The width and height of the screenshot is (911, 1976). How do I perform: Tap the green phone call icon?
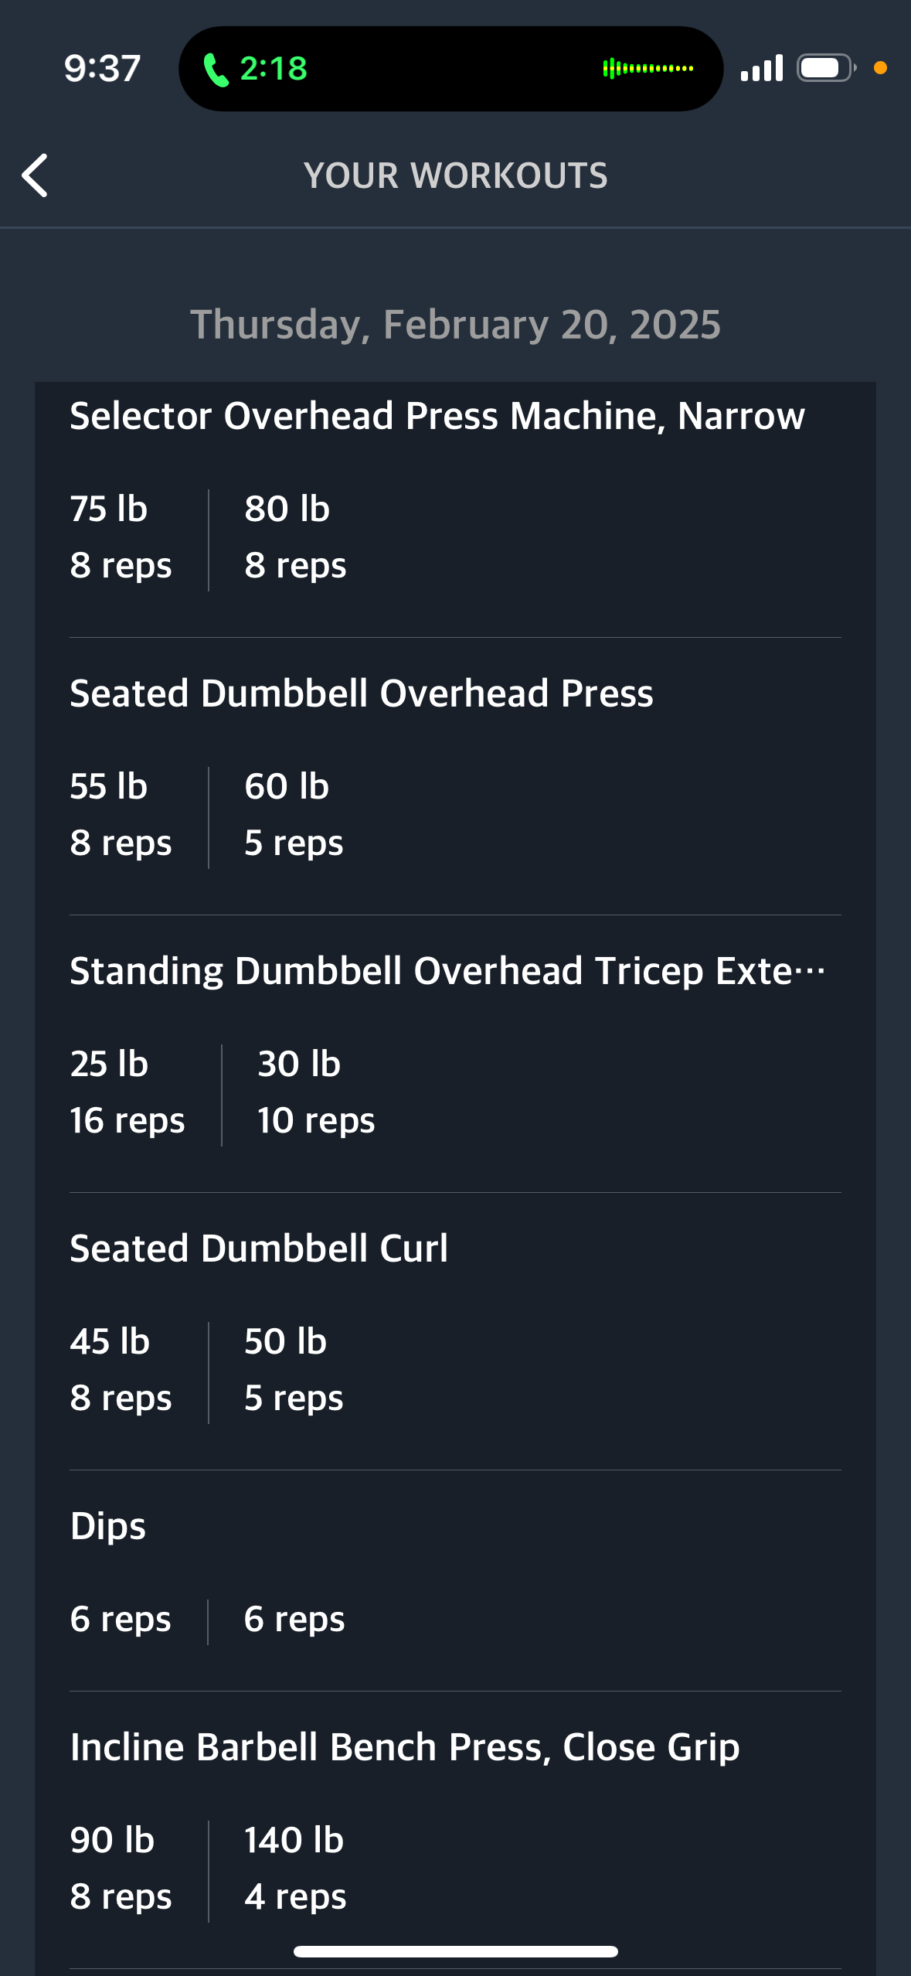216,70
